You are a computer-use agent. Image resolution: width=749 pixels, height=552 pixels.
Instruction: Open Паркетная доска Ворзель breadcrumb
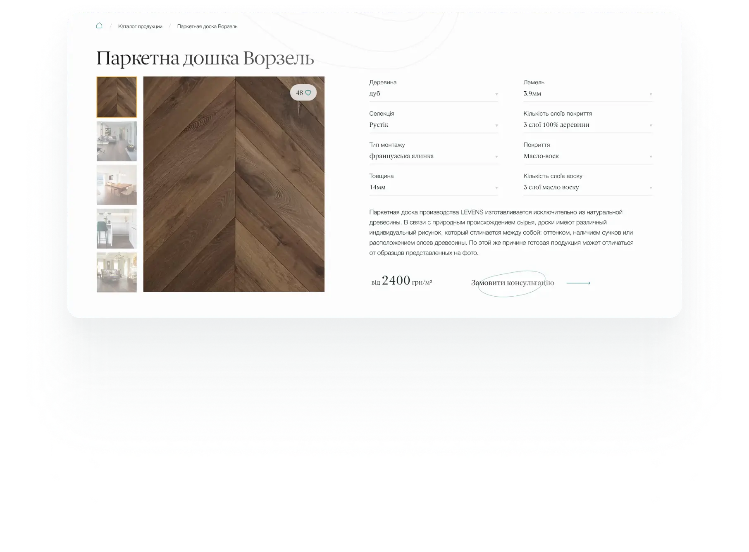(207, 26)
